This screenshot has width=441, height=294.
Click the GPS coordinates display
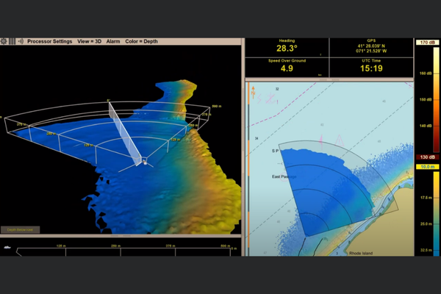pos(370,49)
